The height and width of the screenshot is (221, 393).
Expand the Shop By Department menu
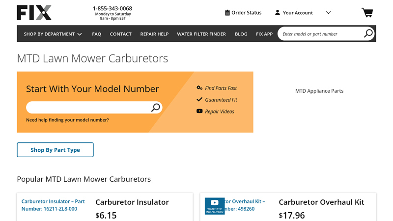tap(53, 34)
